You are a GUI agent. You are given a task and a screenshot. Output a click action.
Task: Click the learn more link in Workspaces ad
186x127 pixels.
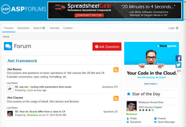[x=151, y=84]
